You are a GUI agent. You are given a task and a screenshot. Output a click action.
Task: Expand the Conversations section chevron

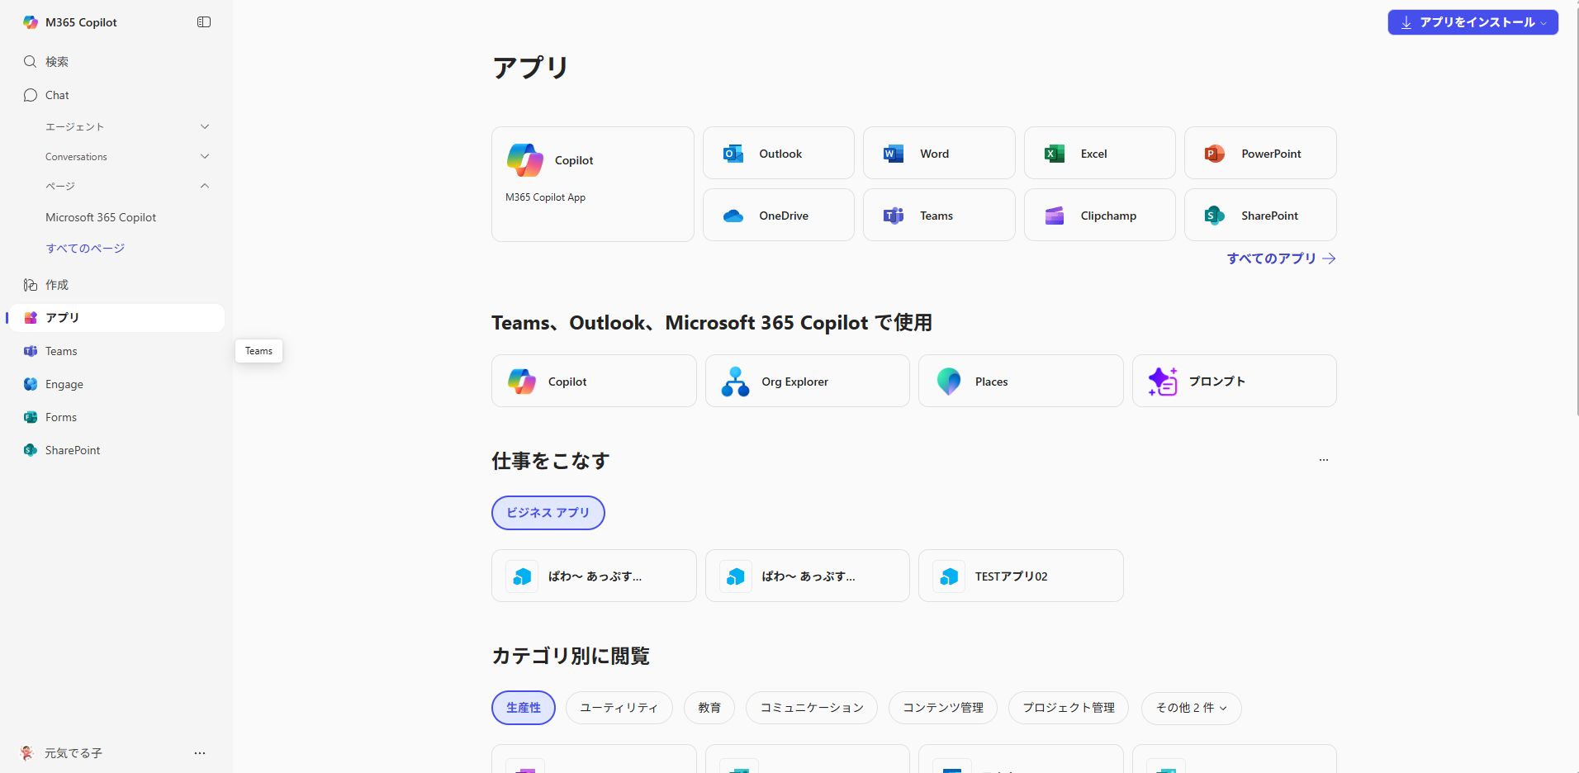[205, 156]
